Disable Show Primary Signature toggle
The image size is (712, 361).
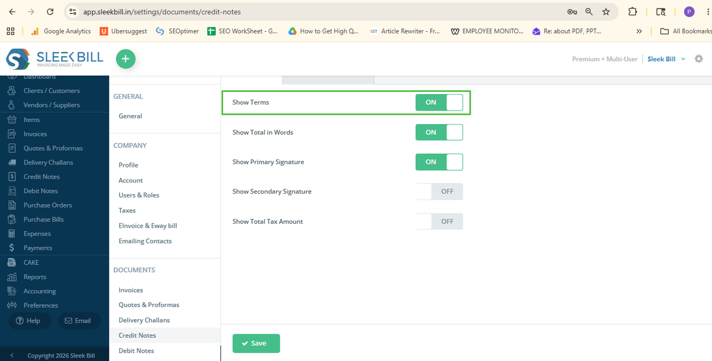(x=439, y=162)
